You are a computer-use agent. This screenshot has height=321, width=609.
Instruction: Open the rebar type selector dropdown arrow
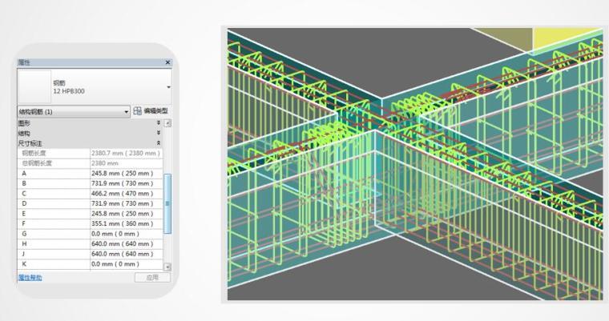168,86
